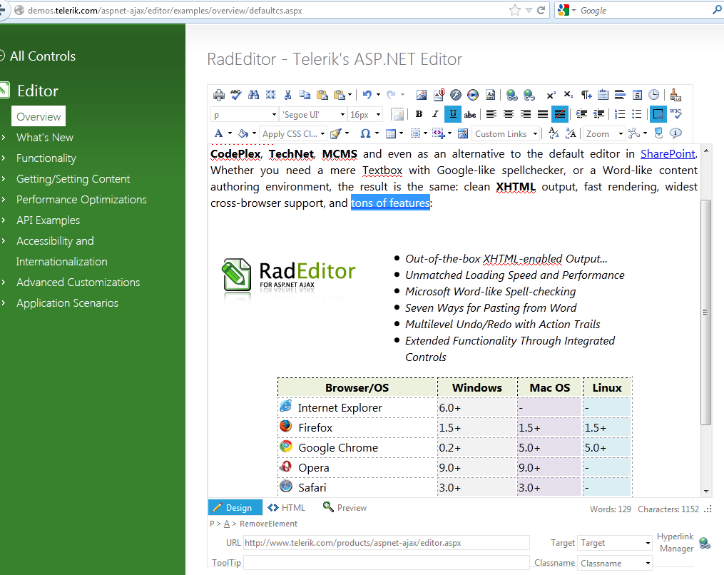724x575 pixels.
Task: Click the W3C XHTML validator icon
Action: pos(675,114)
